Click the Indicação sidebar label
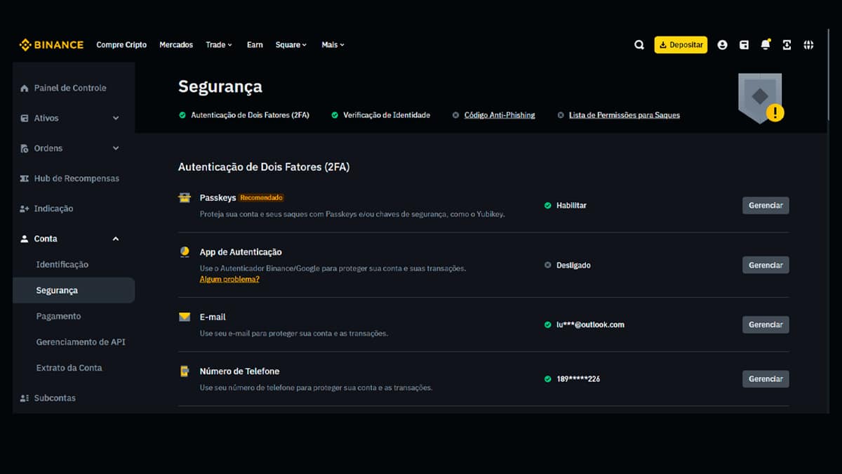Viewport: 842px width, 474px height. pyautogui.click(x=53, y=209)
